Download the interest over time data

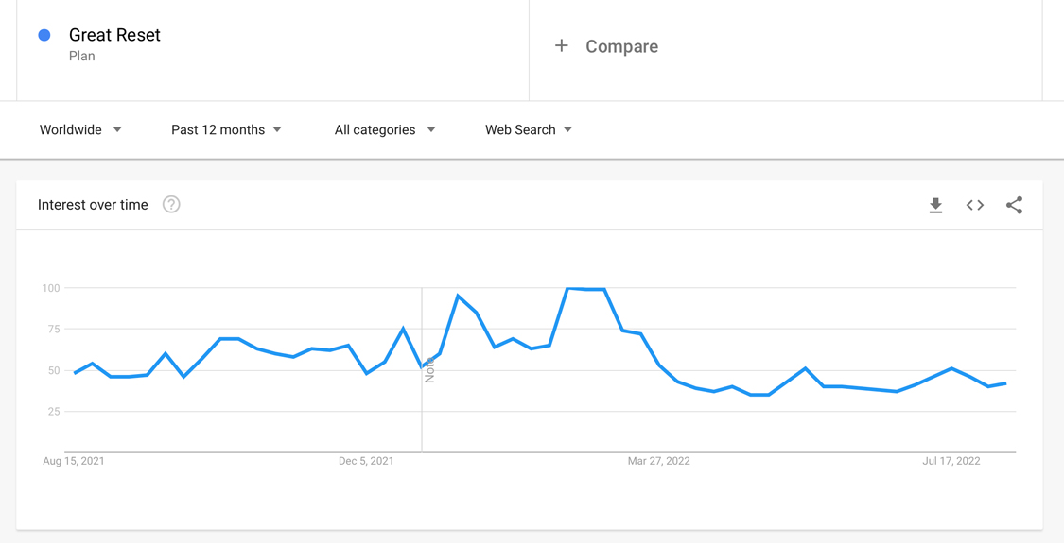pyautogui.click(x=935, y=205)
